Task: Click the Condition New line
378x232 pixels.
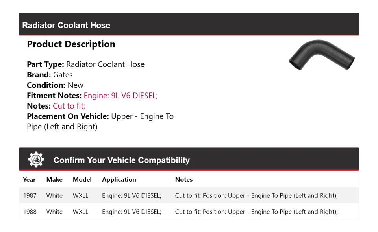Action: pyautogui.click(x=55, y=85)
